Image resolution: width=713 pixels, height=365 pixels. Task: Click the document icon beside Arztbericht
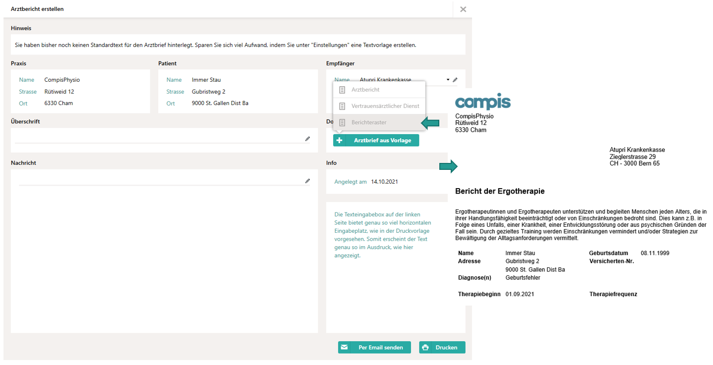(342, 90)
